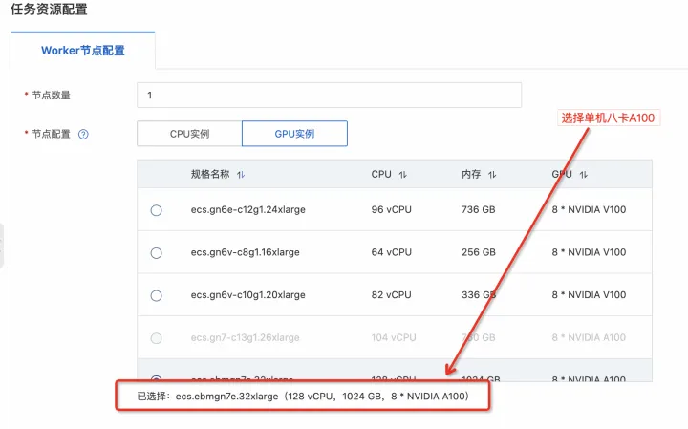This screenshot has width=688, height=429.
Task: Choose the ecs.gn6v-c10g1.20xlarge radio button
Action: [x=156, y=295]
